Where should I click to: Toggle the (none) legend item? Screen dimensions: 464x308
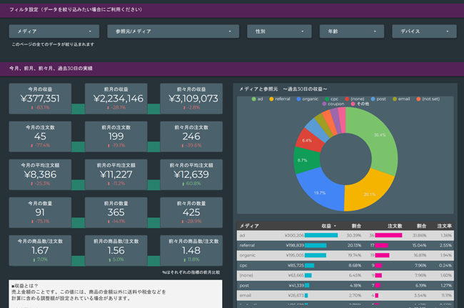click(355, 99)
